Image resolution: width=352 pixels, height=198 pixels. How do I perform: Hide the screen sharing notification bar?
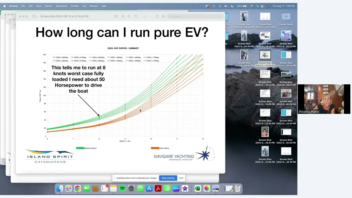[x=181, y=178]
